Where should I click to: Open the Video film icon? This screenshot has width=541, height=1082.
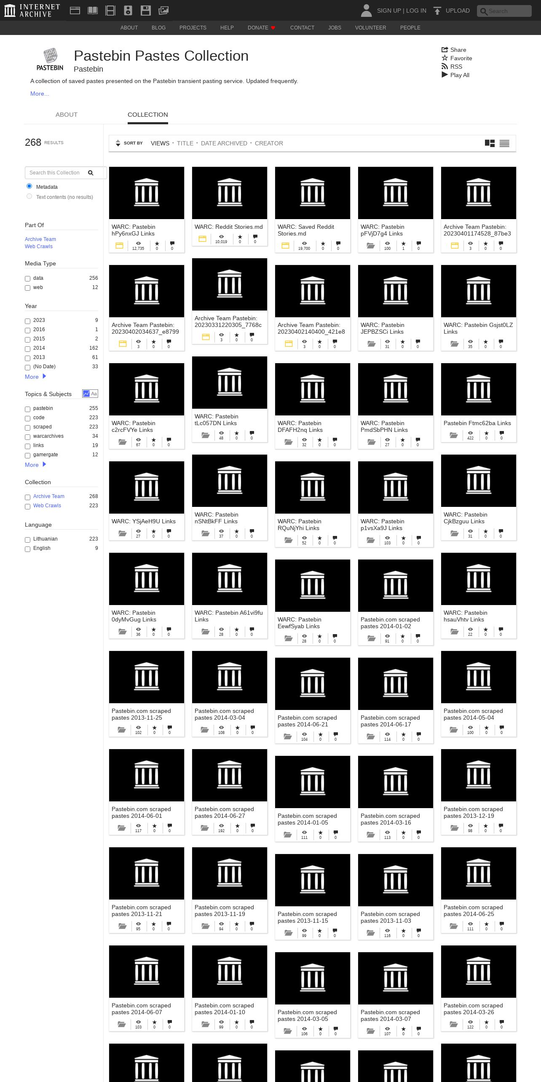(110, 11)
